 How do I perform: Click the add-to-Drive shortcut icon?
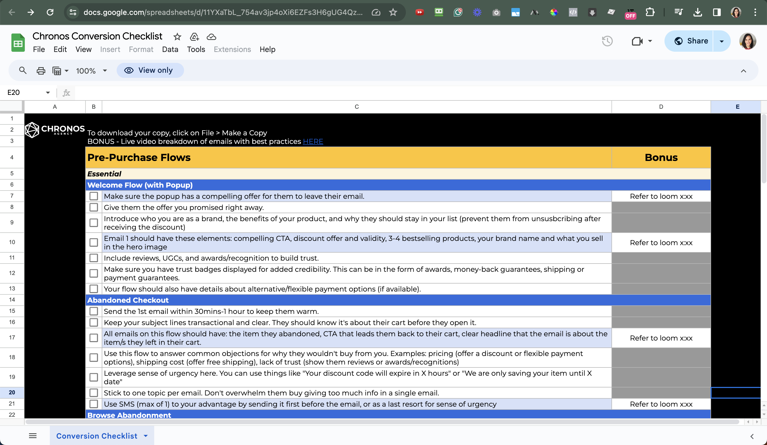pyautogui.click(x=194, y=37)
